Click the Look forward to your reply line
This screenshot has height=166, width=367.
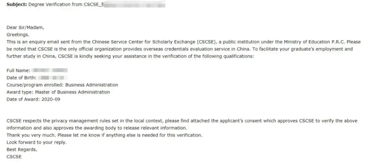tap(36, 143)
